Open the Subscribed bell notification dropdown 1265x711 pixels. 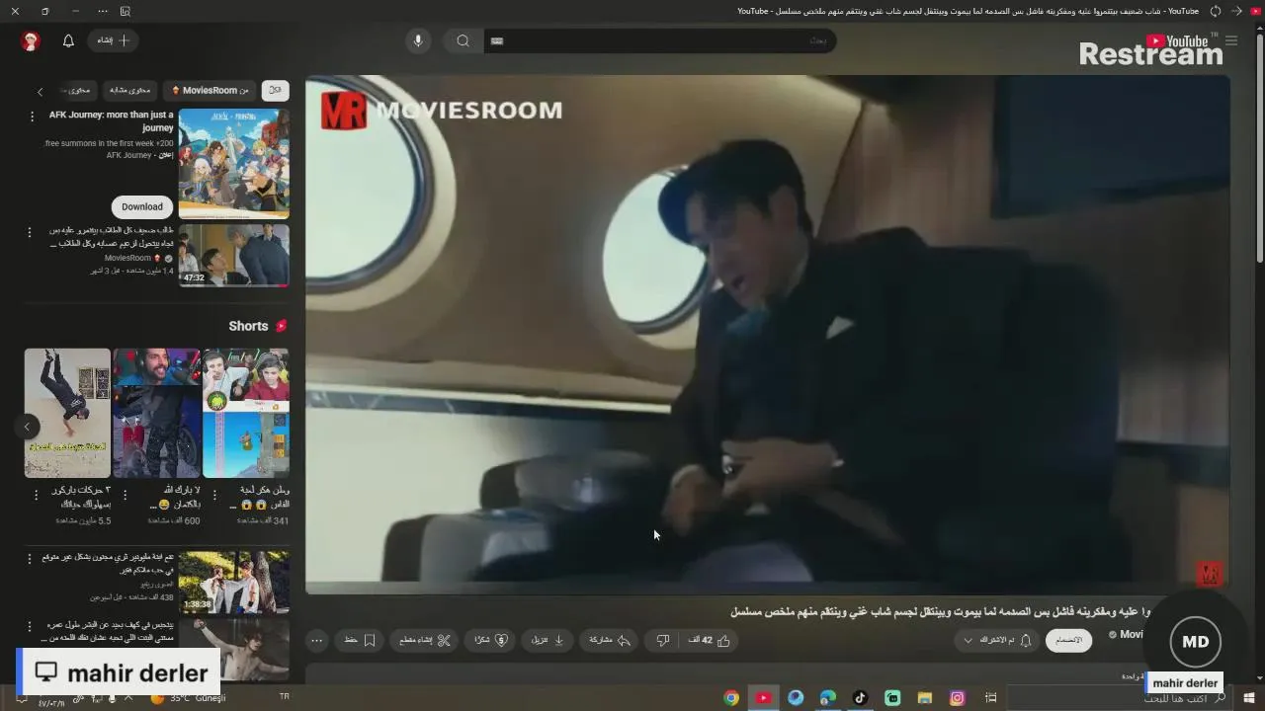coord(998,640)
